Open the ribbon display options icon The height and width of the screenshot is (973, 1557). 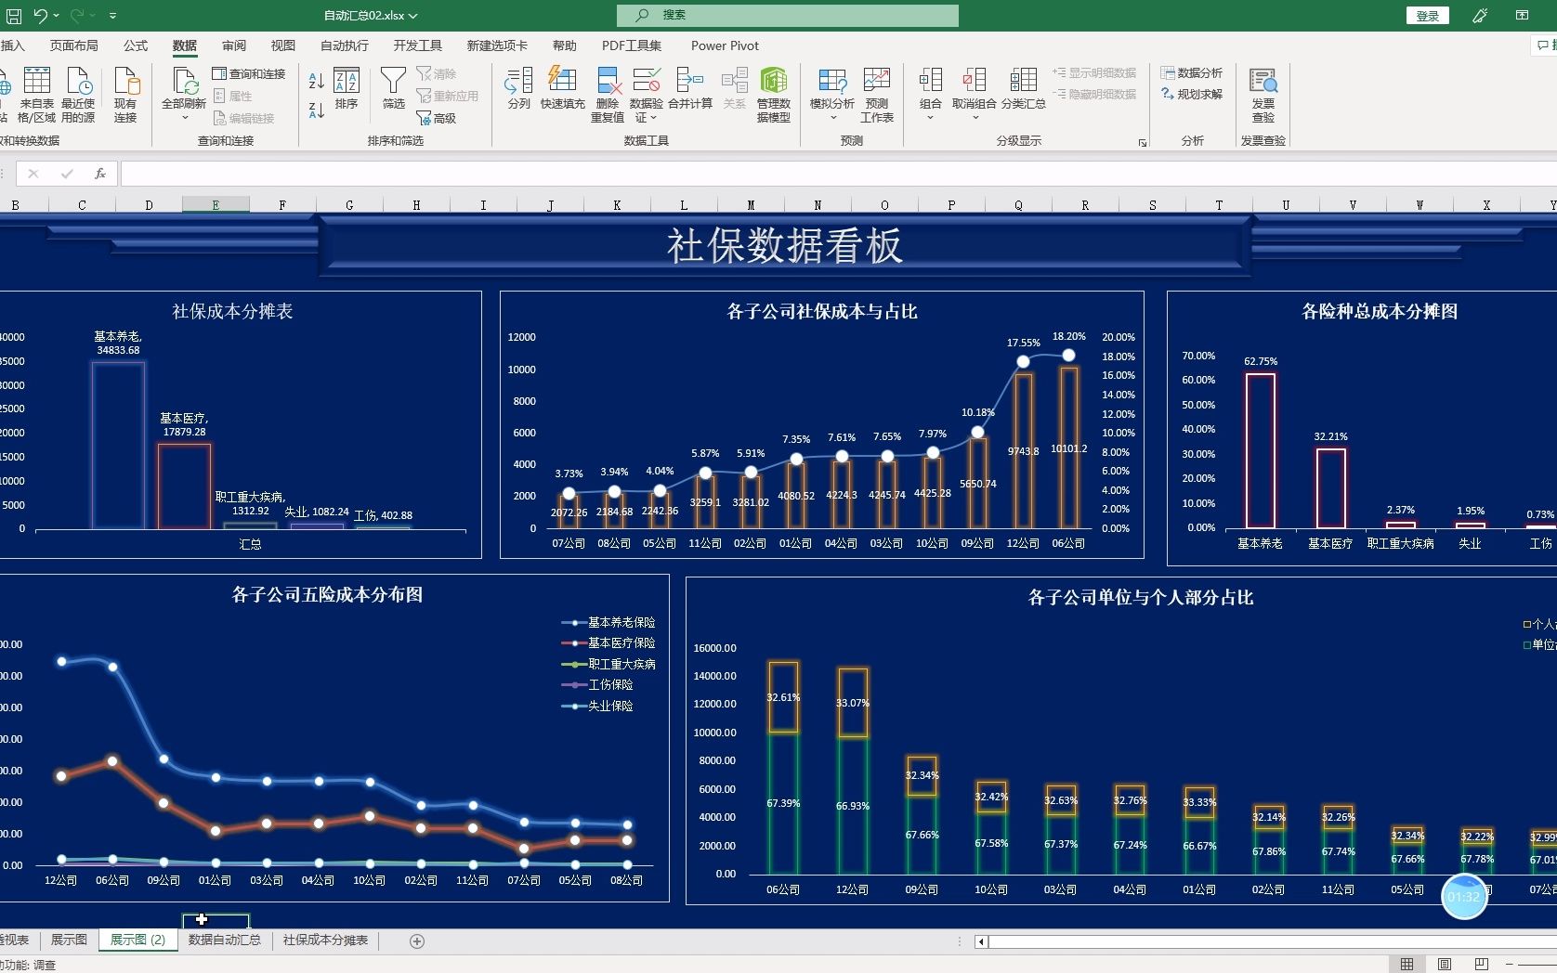click(x=1522, y=16)
